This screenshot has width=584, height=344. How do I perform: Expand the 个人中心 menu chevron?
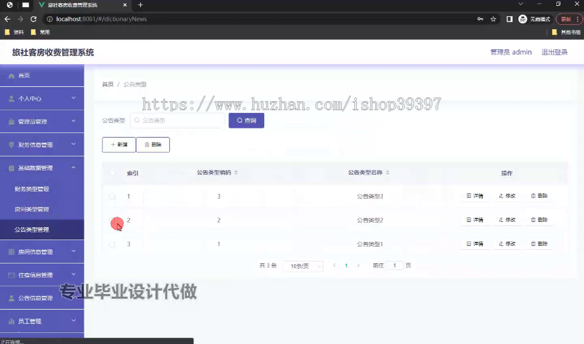pyautogui.click(x=73, y=98)
